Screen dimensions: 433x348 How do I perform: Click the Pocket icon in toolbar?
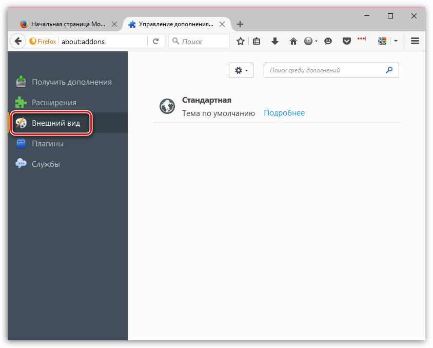(347, 42)
